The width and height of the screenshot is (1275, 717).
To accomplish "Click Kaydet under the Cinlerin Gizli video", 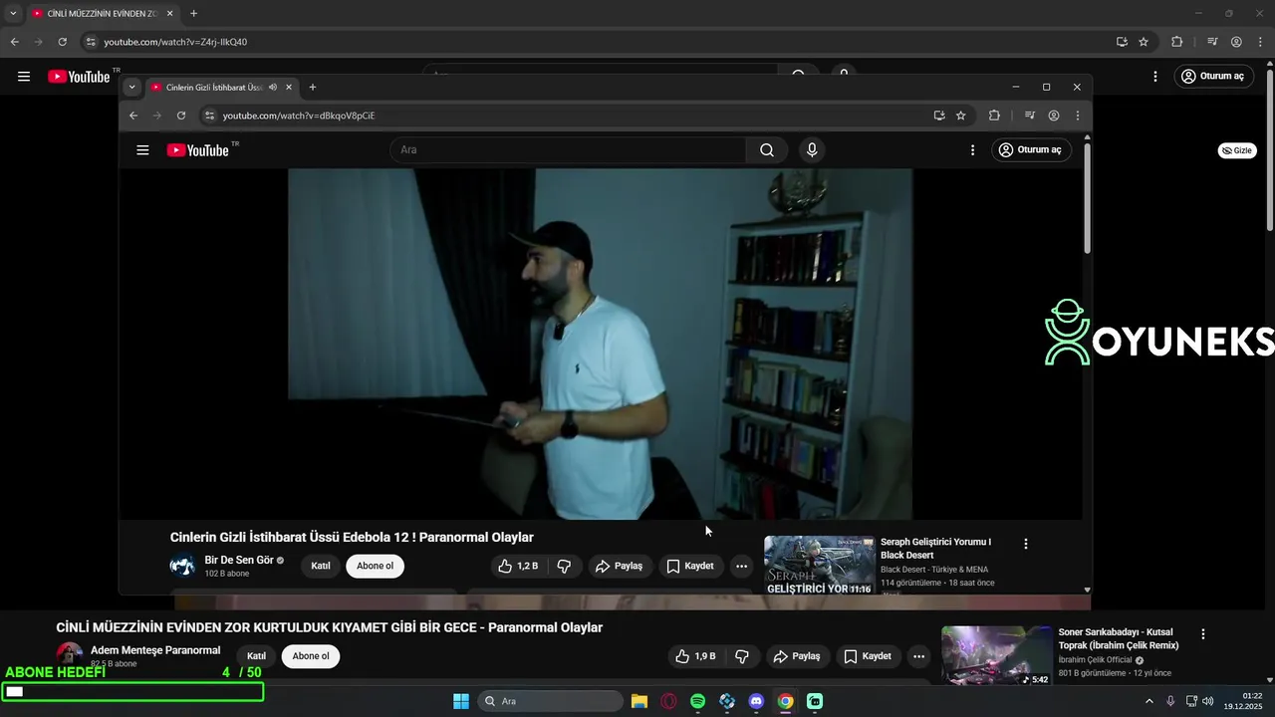I will 690,567.
